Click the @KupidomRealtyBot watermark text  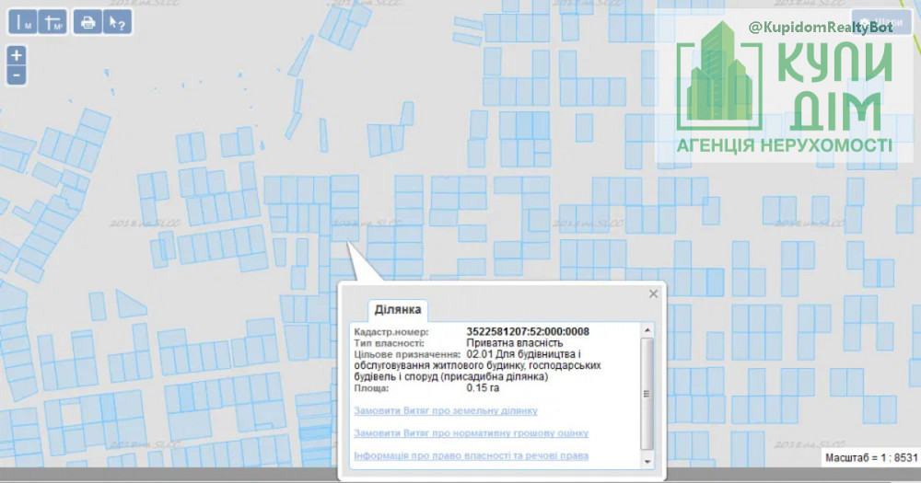821,29
